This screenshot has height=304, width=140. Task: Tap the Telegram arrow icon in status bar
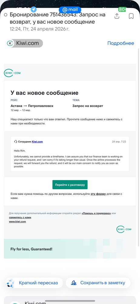click(x=34, y=9)
